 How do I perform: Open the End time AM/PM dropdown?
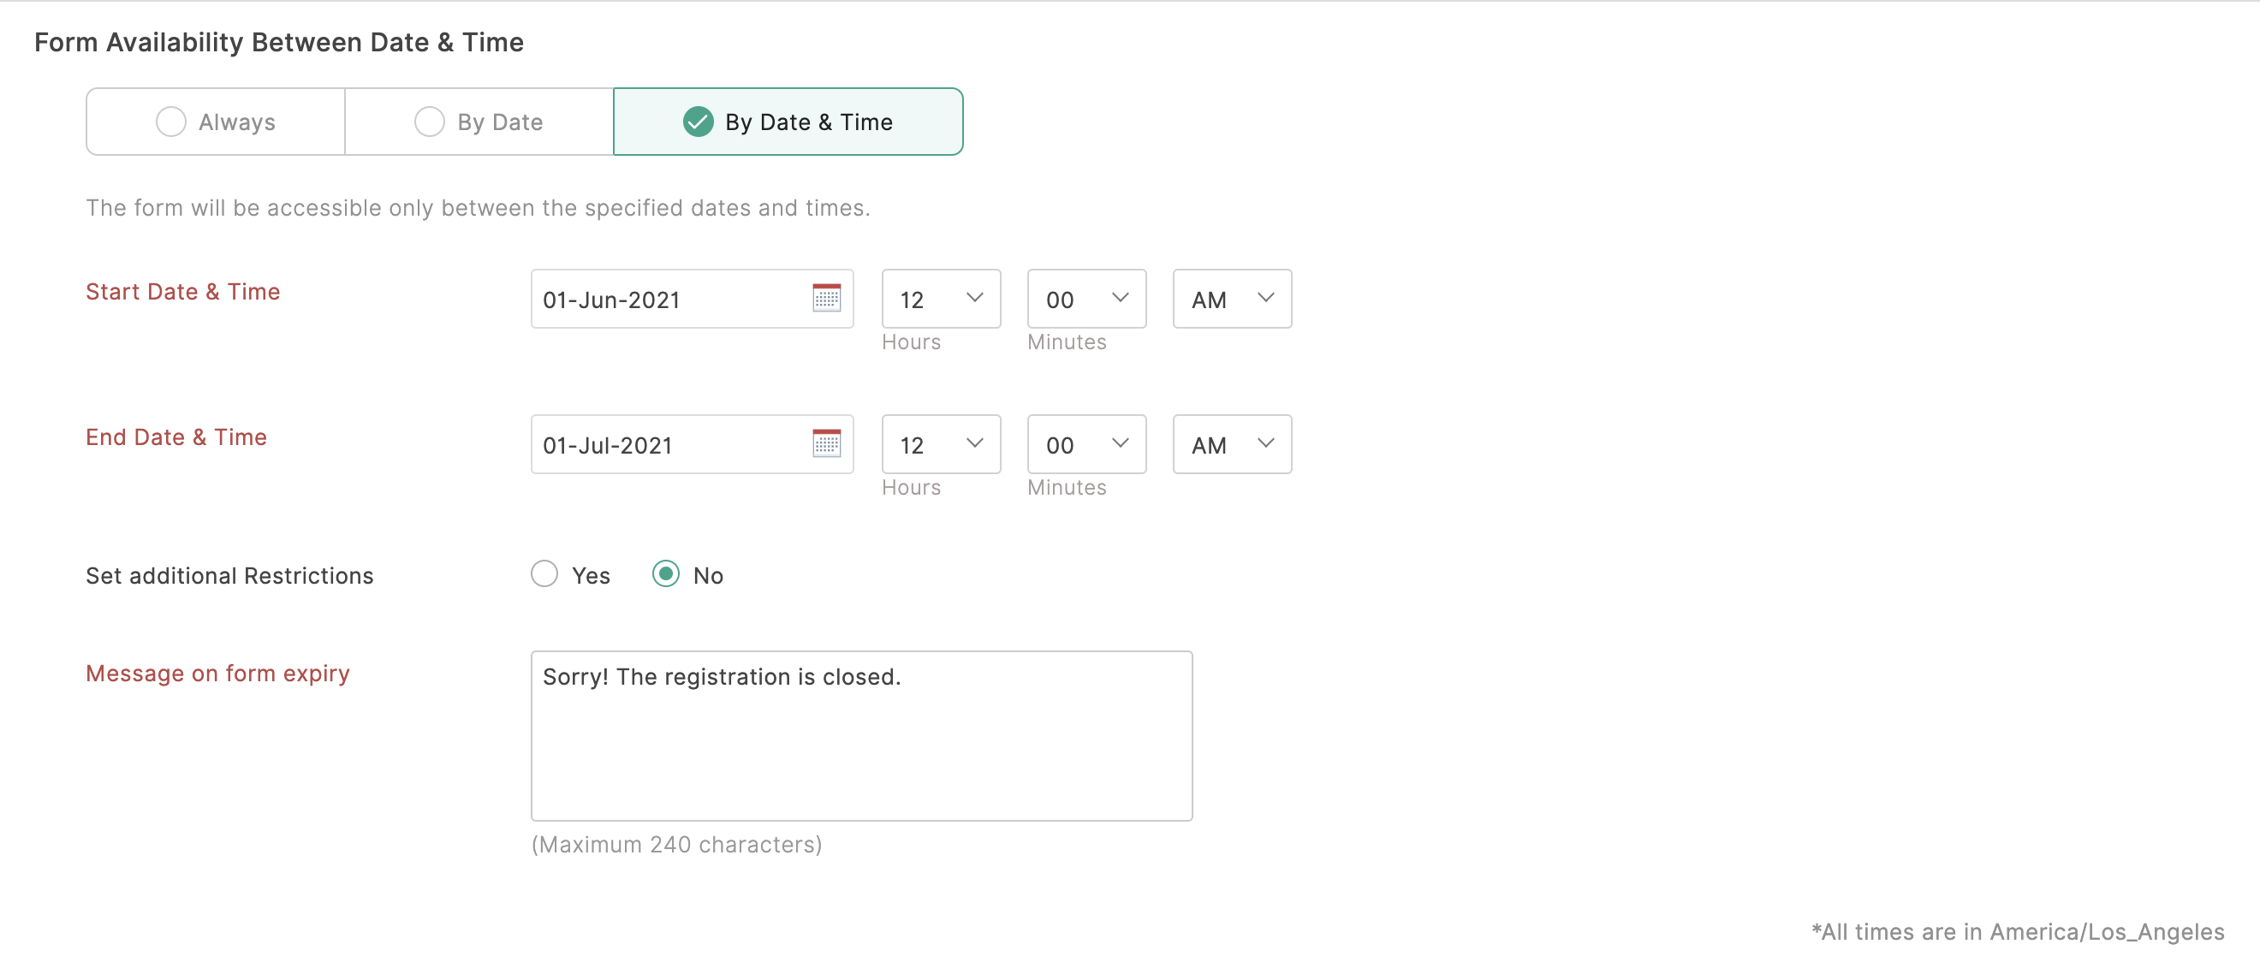[1232, 444]
